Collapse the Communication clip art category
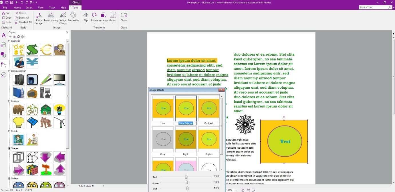Viewport: 395px width, 192px height. click(x=10, y=71)
